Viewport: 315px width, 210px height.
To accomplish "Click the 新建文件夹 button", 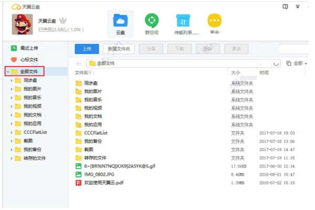I will click(x=119, y=49).
